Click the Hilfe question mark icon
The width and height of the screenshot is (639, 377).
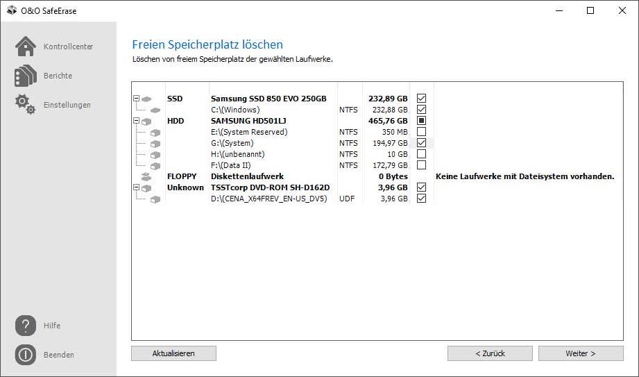click(26, 325)
